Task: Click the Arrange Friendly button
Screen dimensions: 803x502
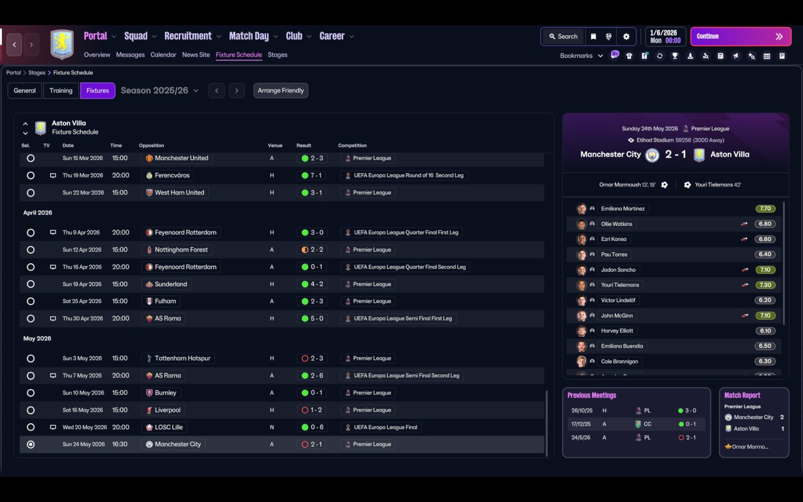Action: coord(280,90)
